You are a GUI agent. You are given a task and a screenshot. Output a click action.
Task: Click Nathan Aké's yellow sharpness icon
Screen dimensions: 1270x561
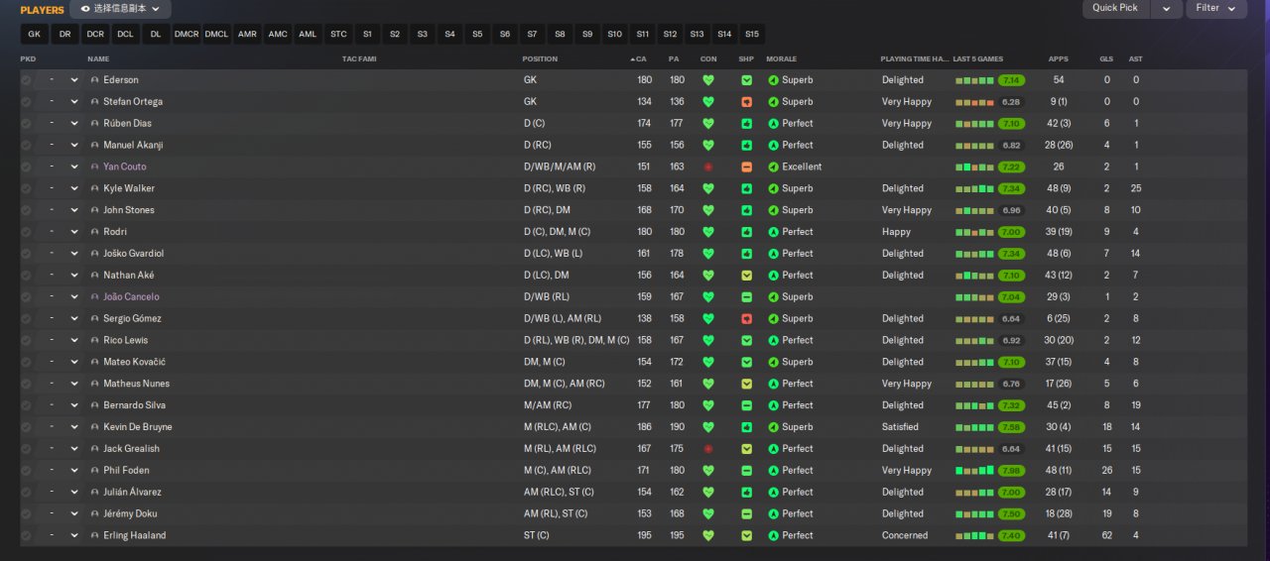(x=746, y=276)
